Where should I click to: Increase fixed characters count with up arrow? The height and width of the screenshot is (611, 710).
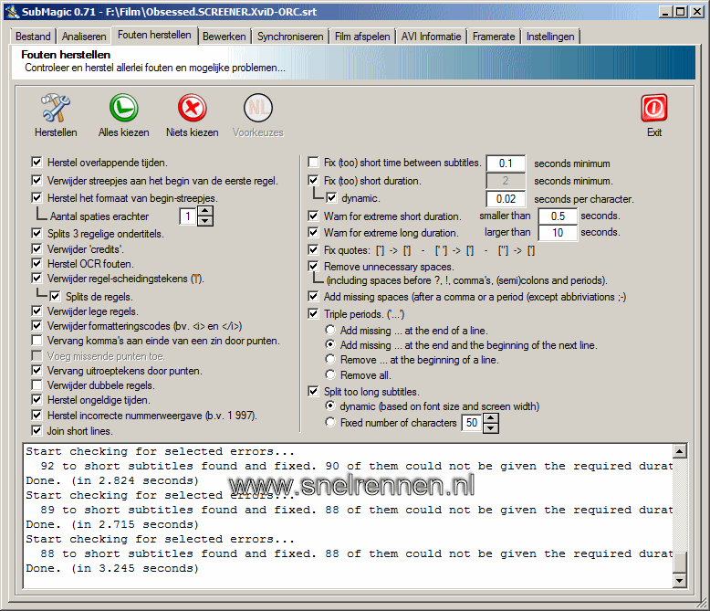[491, 418]
